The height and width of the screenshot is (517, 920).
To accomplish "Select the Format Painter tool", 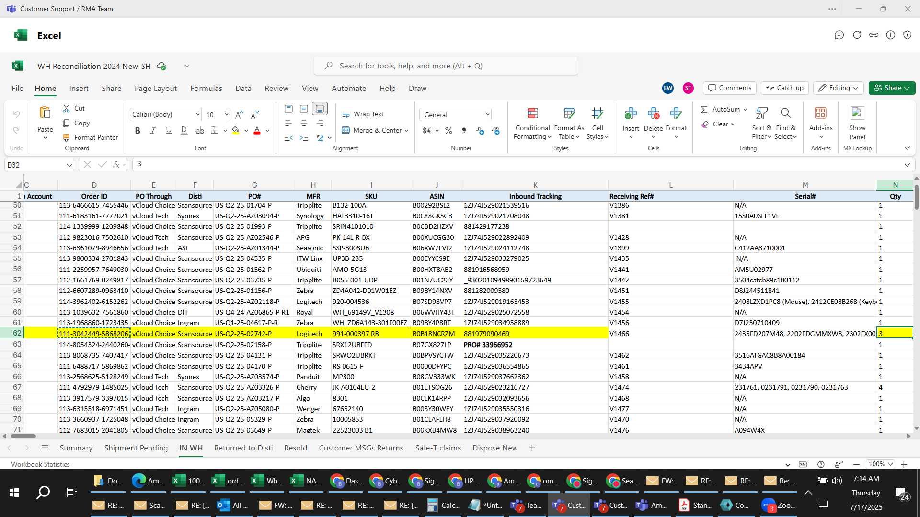I will point(91,137).
